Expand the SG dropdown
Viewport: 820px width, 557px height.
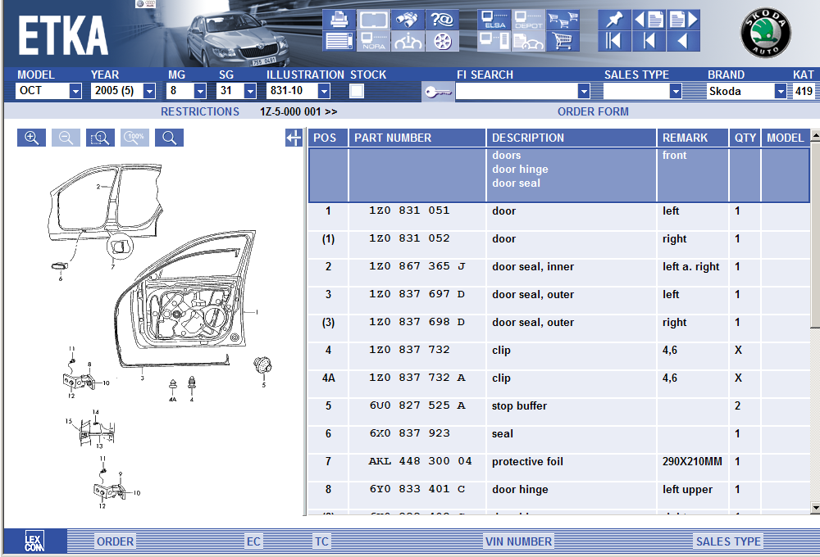[x=250, y=91]
